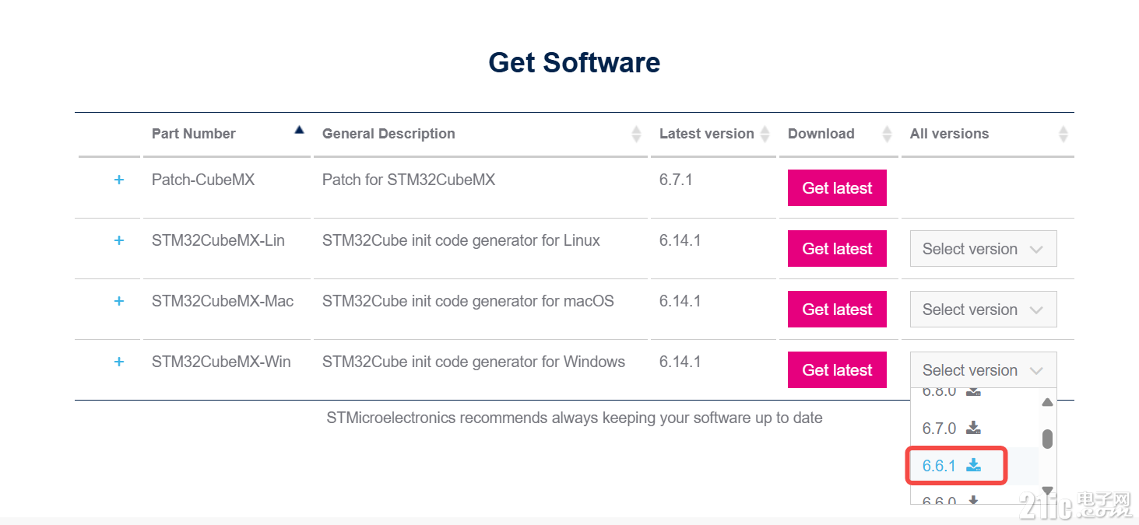Image resolution: width=1139 pixels, height=525 pixels.
Task: Click the Get Software heading
Action: click(575, 62)
